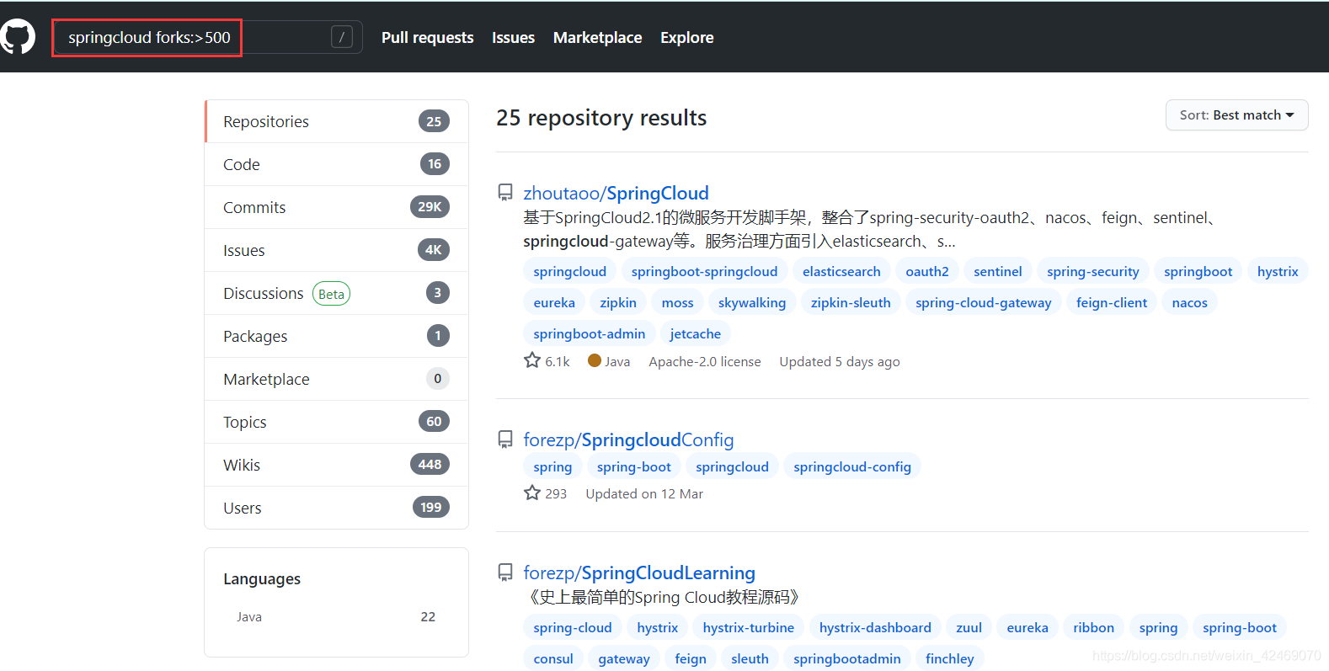Select the Repositories filter in sidebar
This screenshot has height=671, width=1329.
(336, 121)
